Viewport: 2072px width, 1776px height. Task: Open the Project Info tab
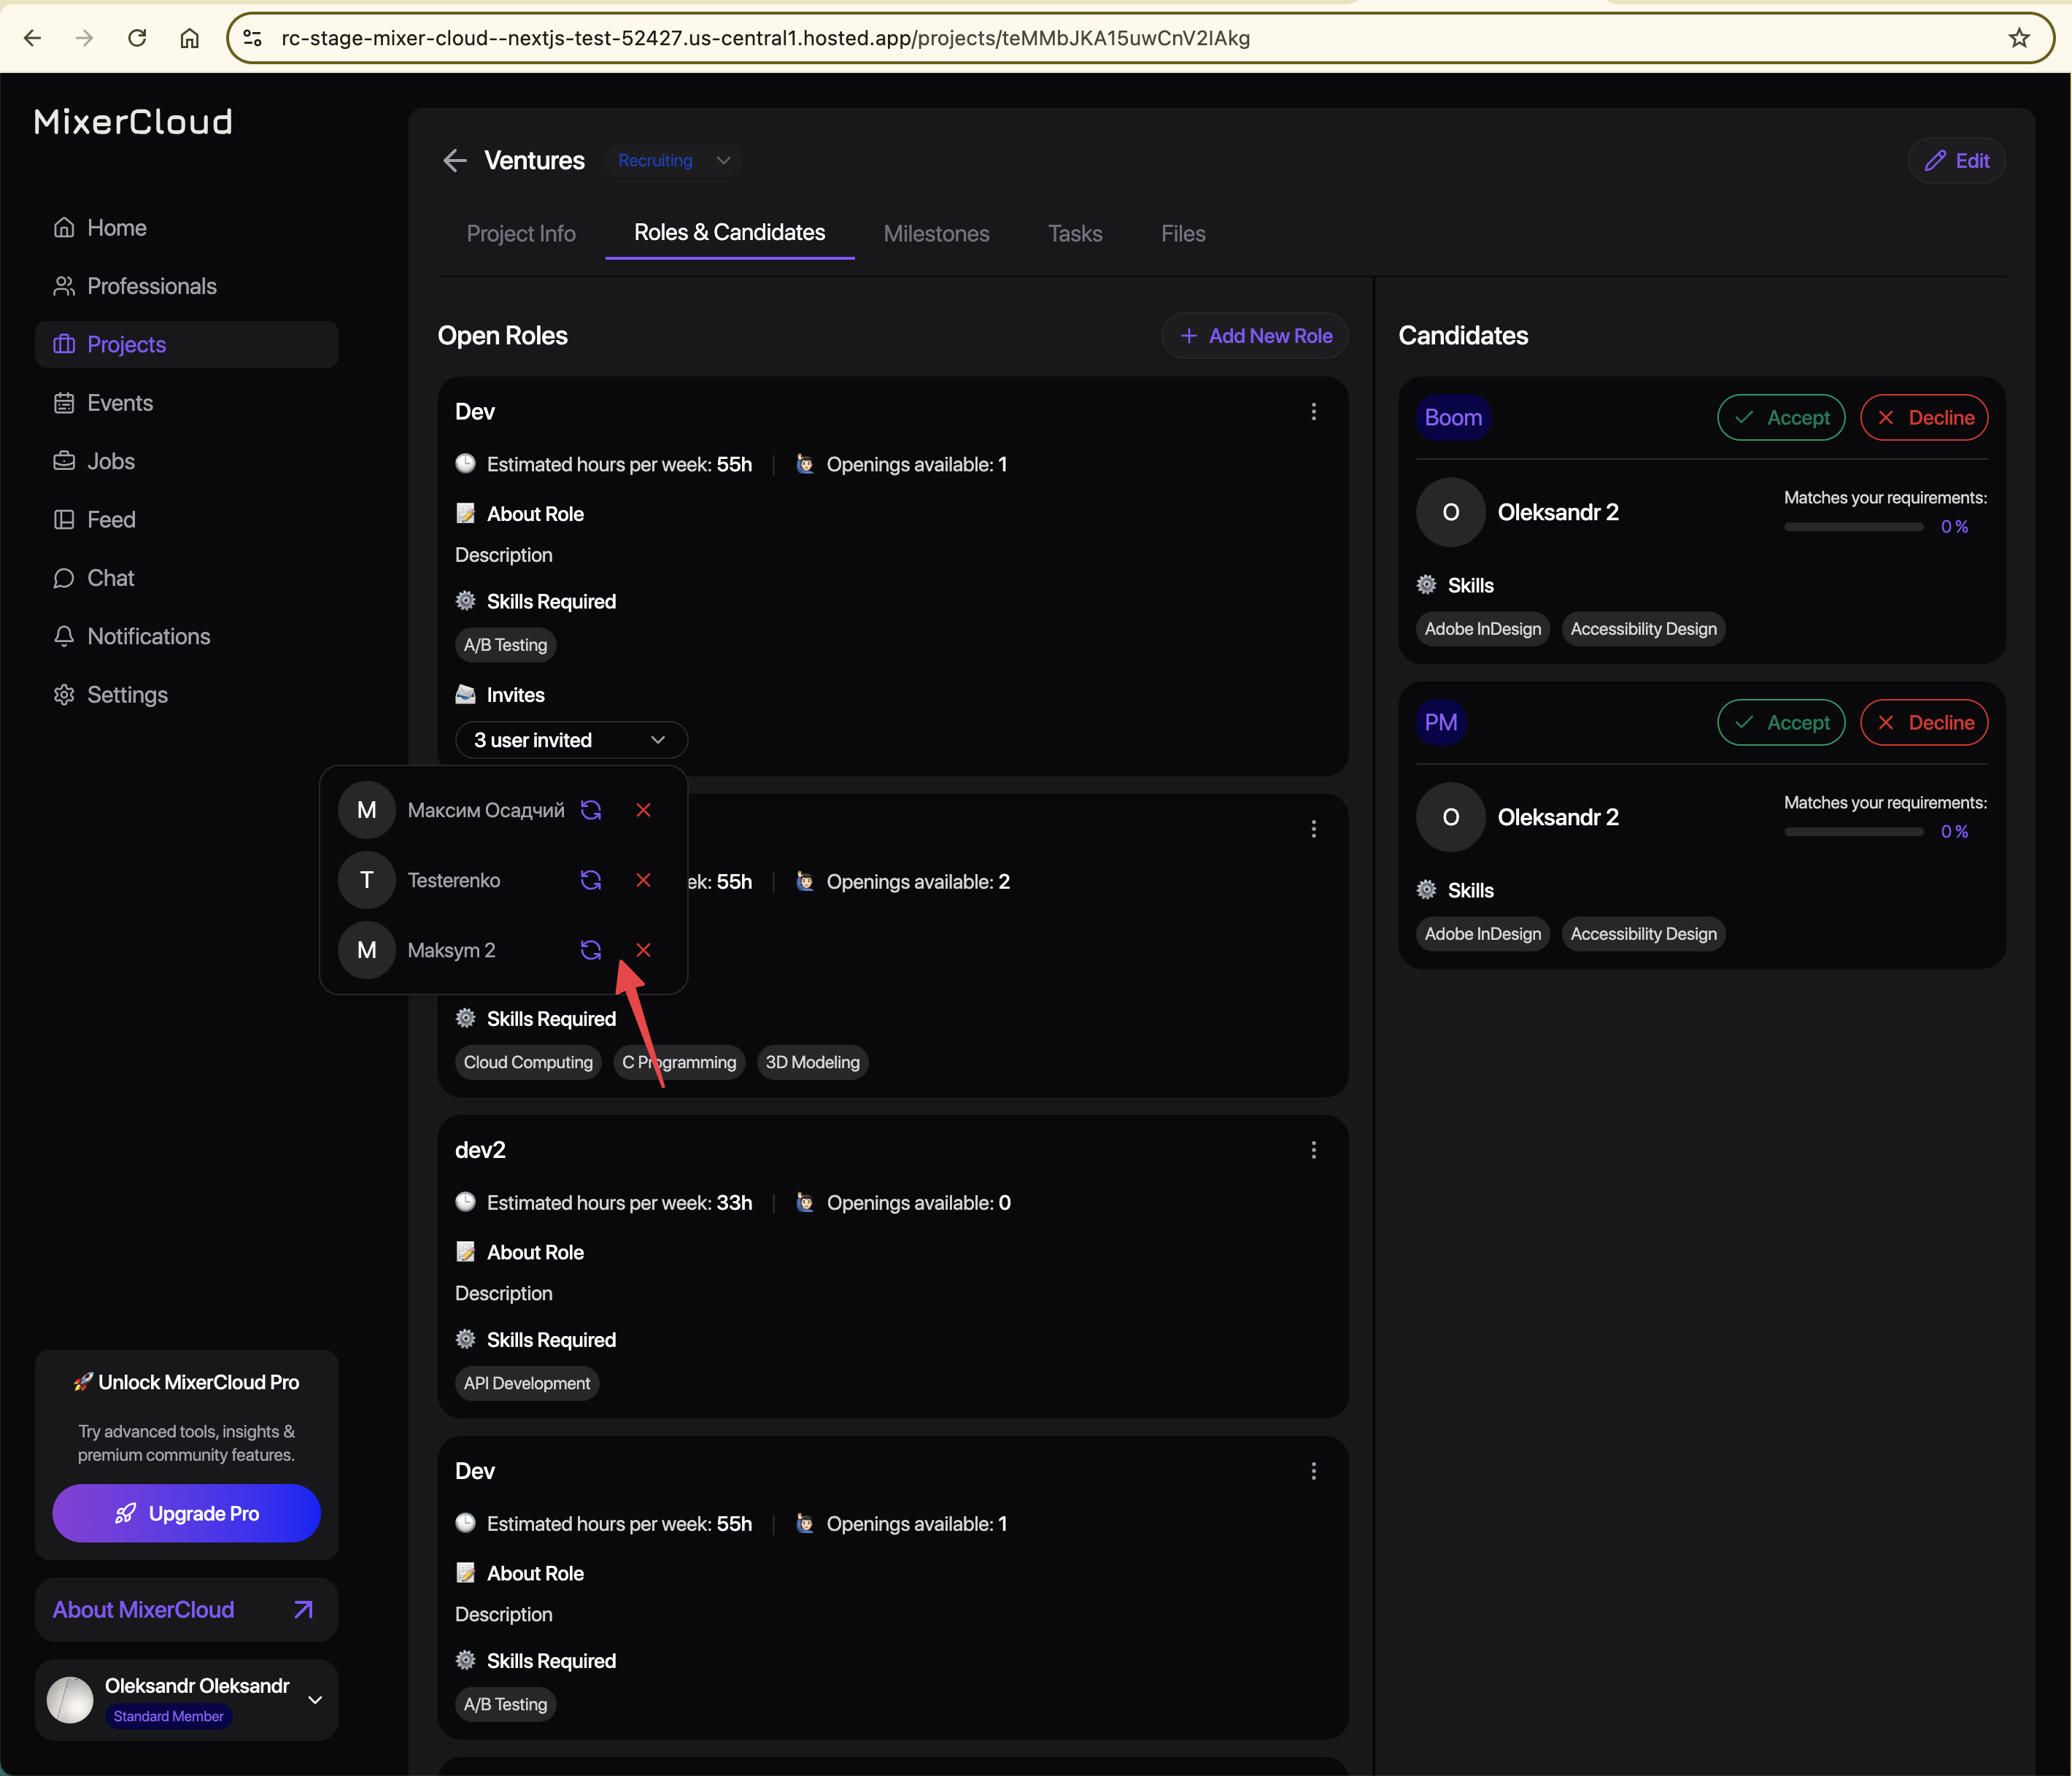[521, 234]
